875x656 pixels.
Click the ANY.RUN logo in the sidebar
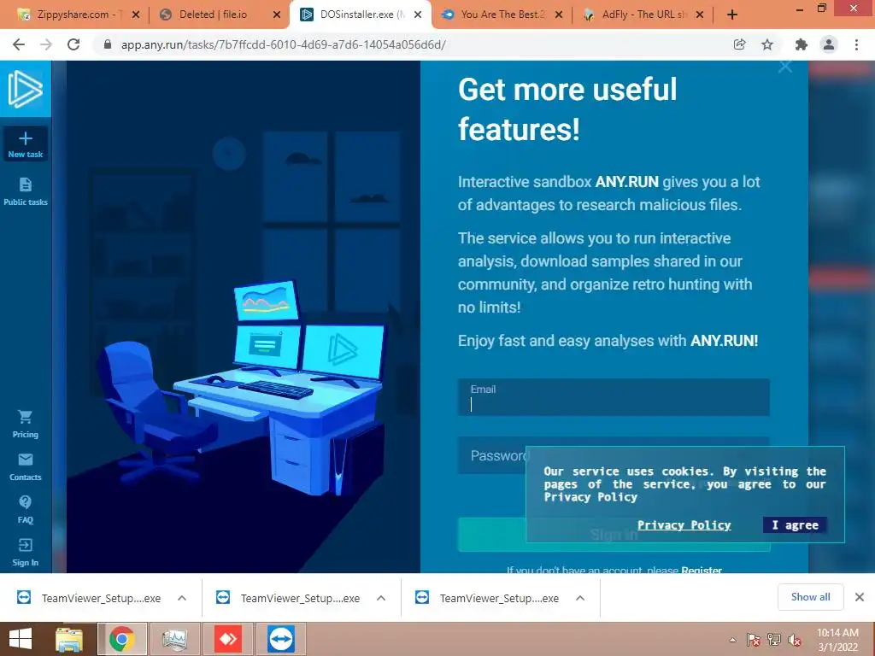pyautogui.click(x=25, y=89)
